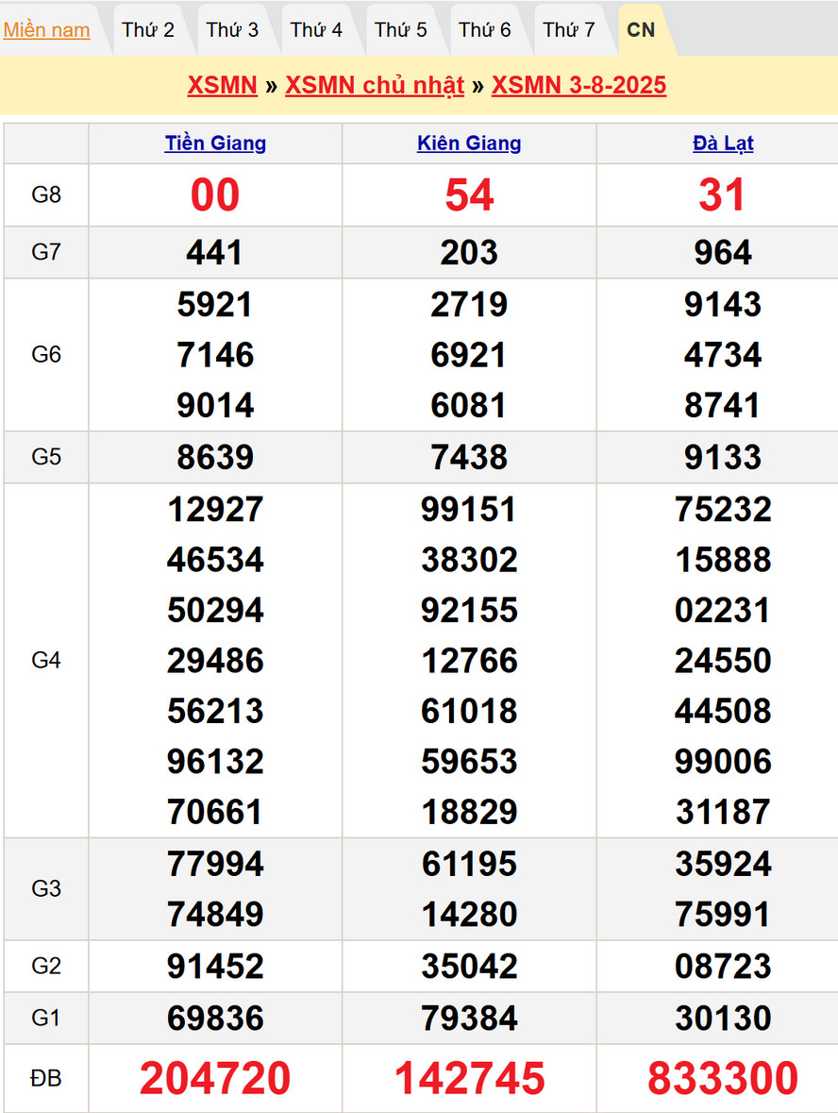Click Tiền Giang special prize 204720
Viewport: 838px width, 1113px height.
coord(215,1078)
